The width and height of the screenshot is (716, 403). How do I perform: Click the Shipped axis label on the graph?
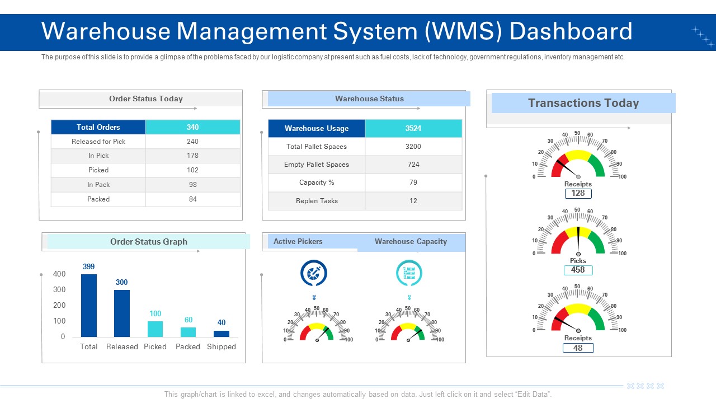coord(222,347)
